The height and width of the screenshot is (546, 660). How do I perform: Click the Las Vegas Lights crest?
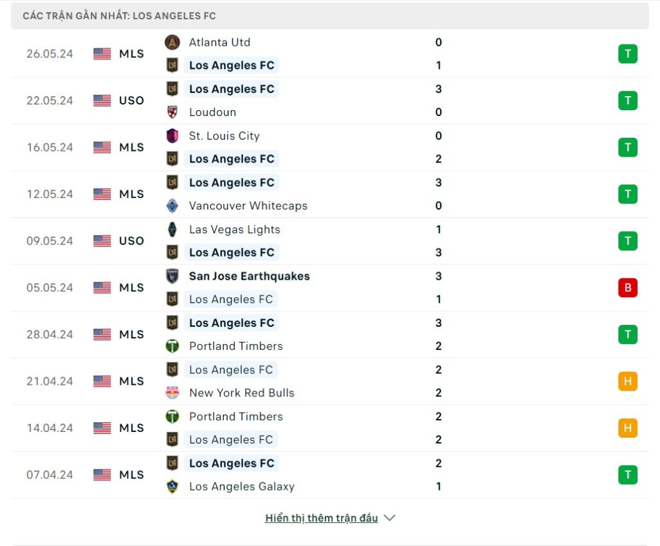[x=172, y=229]
